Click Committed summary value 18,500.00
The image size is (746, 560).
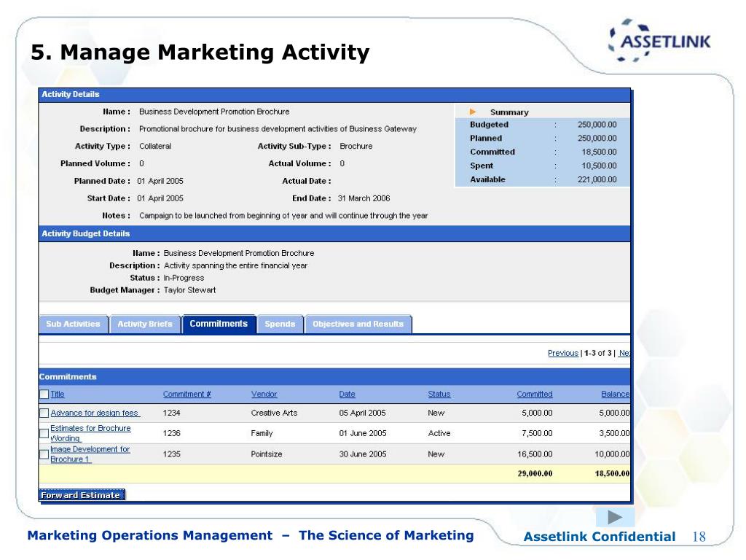coord(599,152)
